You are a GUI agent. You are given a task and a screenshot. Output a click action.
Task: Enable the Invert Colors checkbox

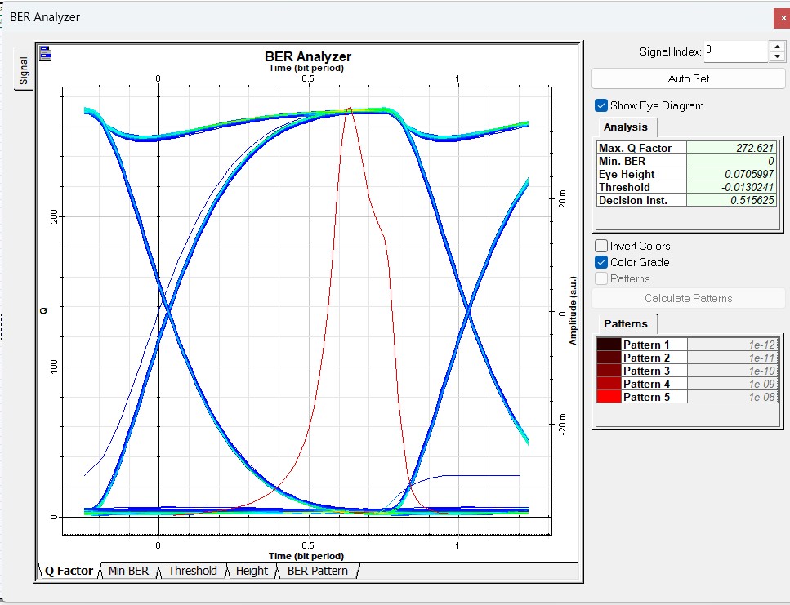600,246
